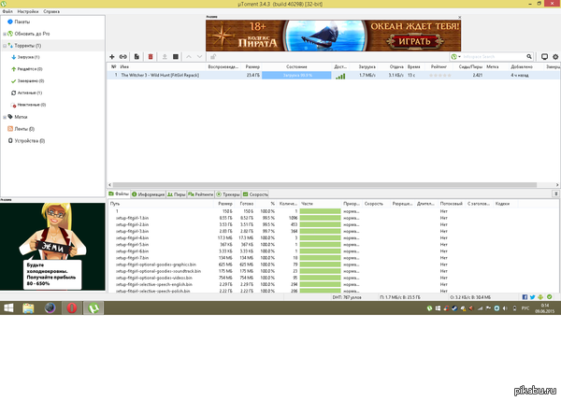Click the РУС language indicator in tray
Image resolution: width=561 pixels, height=401 pixels.
point(525,308)
